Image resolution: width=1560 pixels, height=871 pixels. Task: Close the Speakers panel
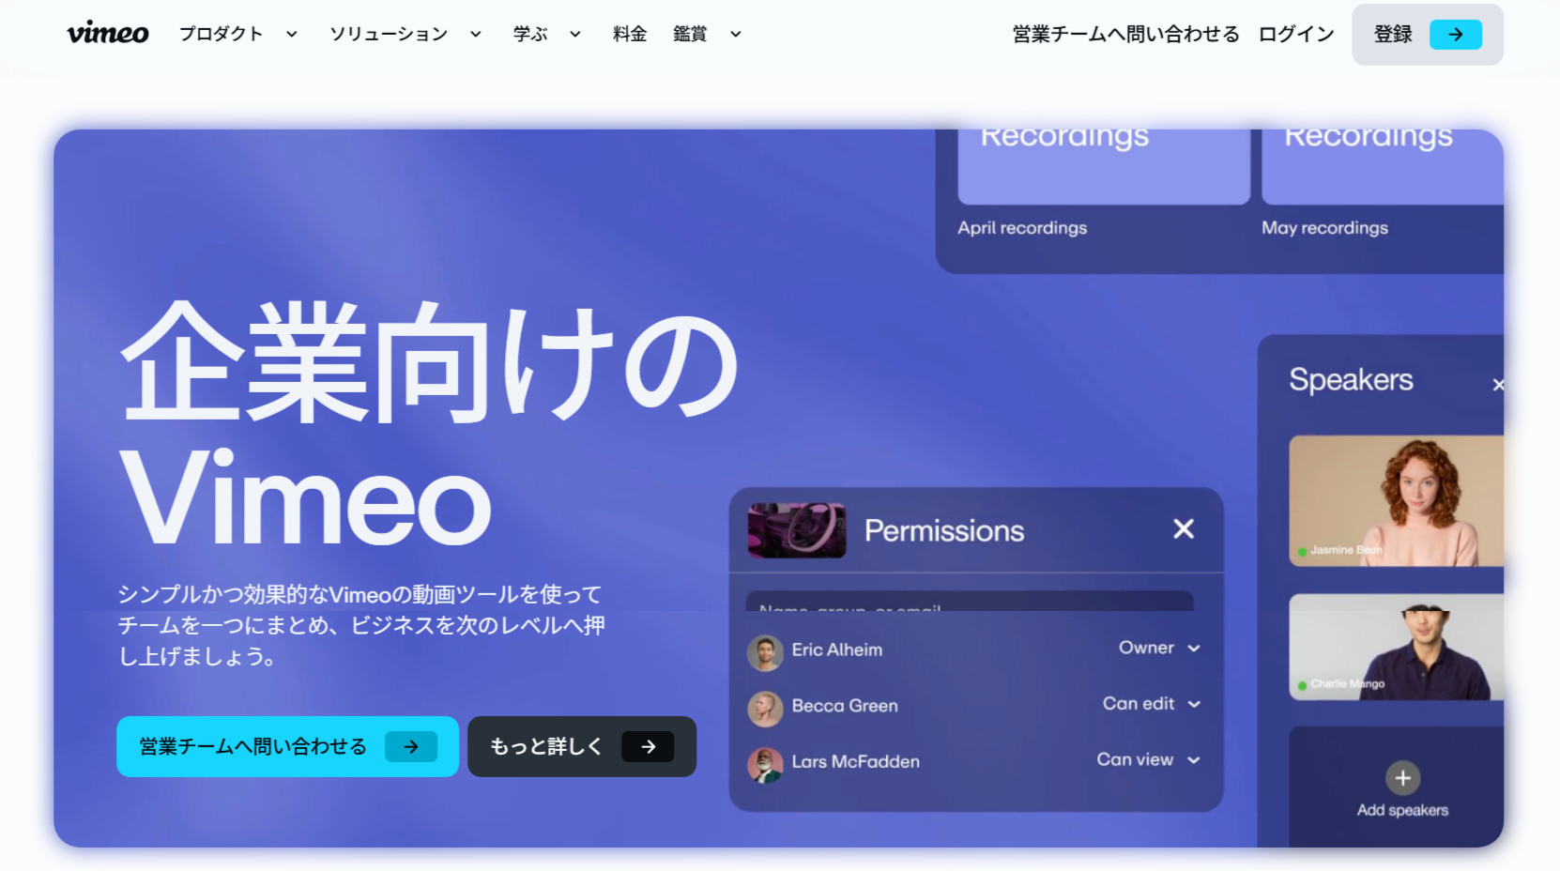click(x=1498, y=385)
